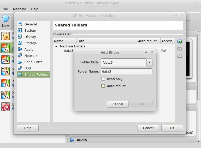Click the Manager window vertical scrollbar
201x148 pixels.
(199, 67)
